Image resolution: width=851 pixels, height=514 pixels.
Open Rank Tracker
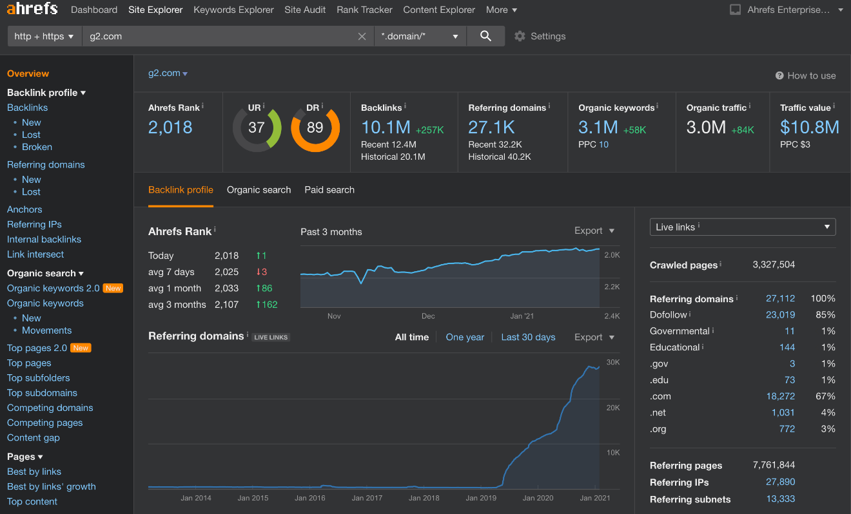click(364, 10)
